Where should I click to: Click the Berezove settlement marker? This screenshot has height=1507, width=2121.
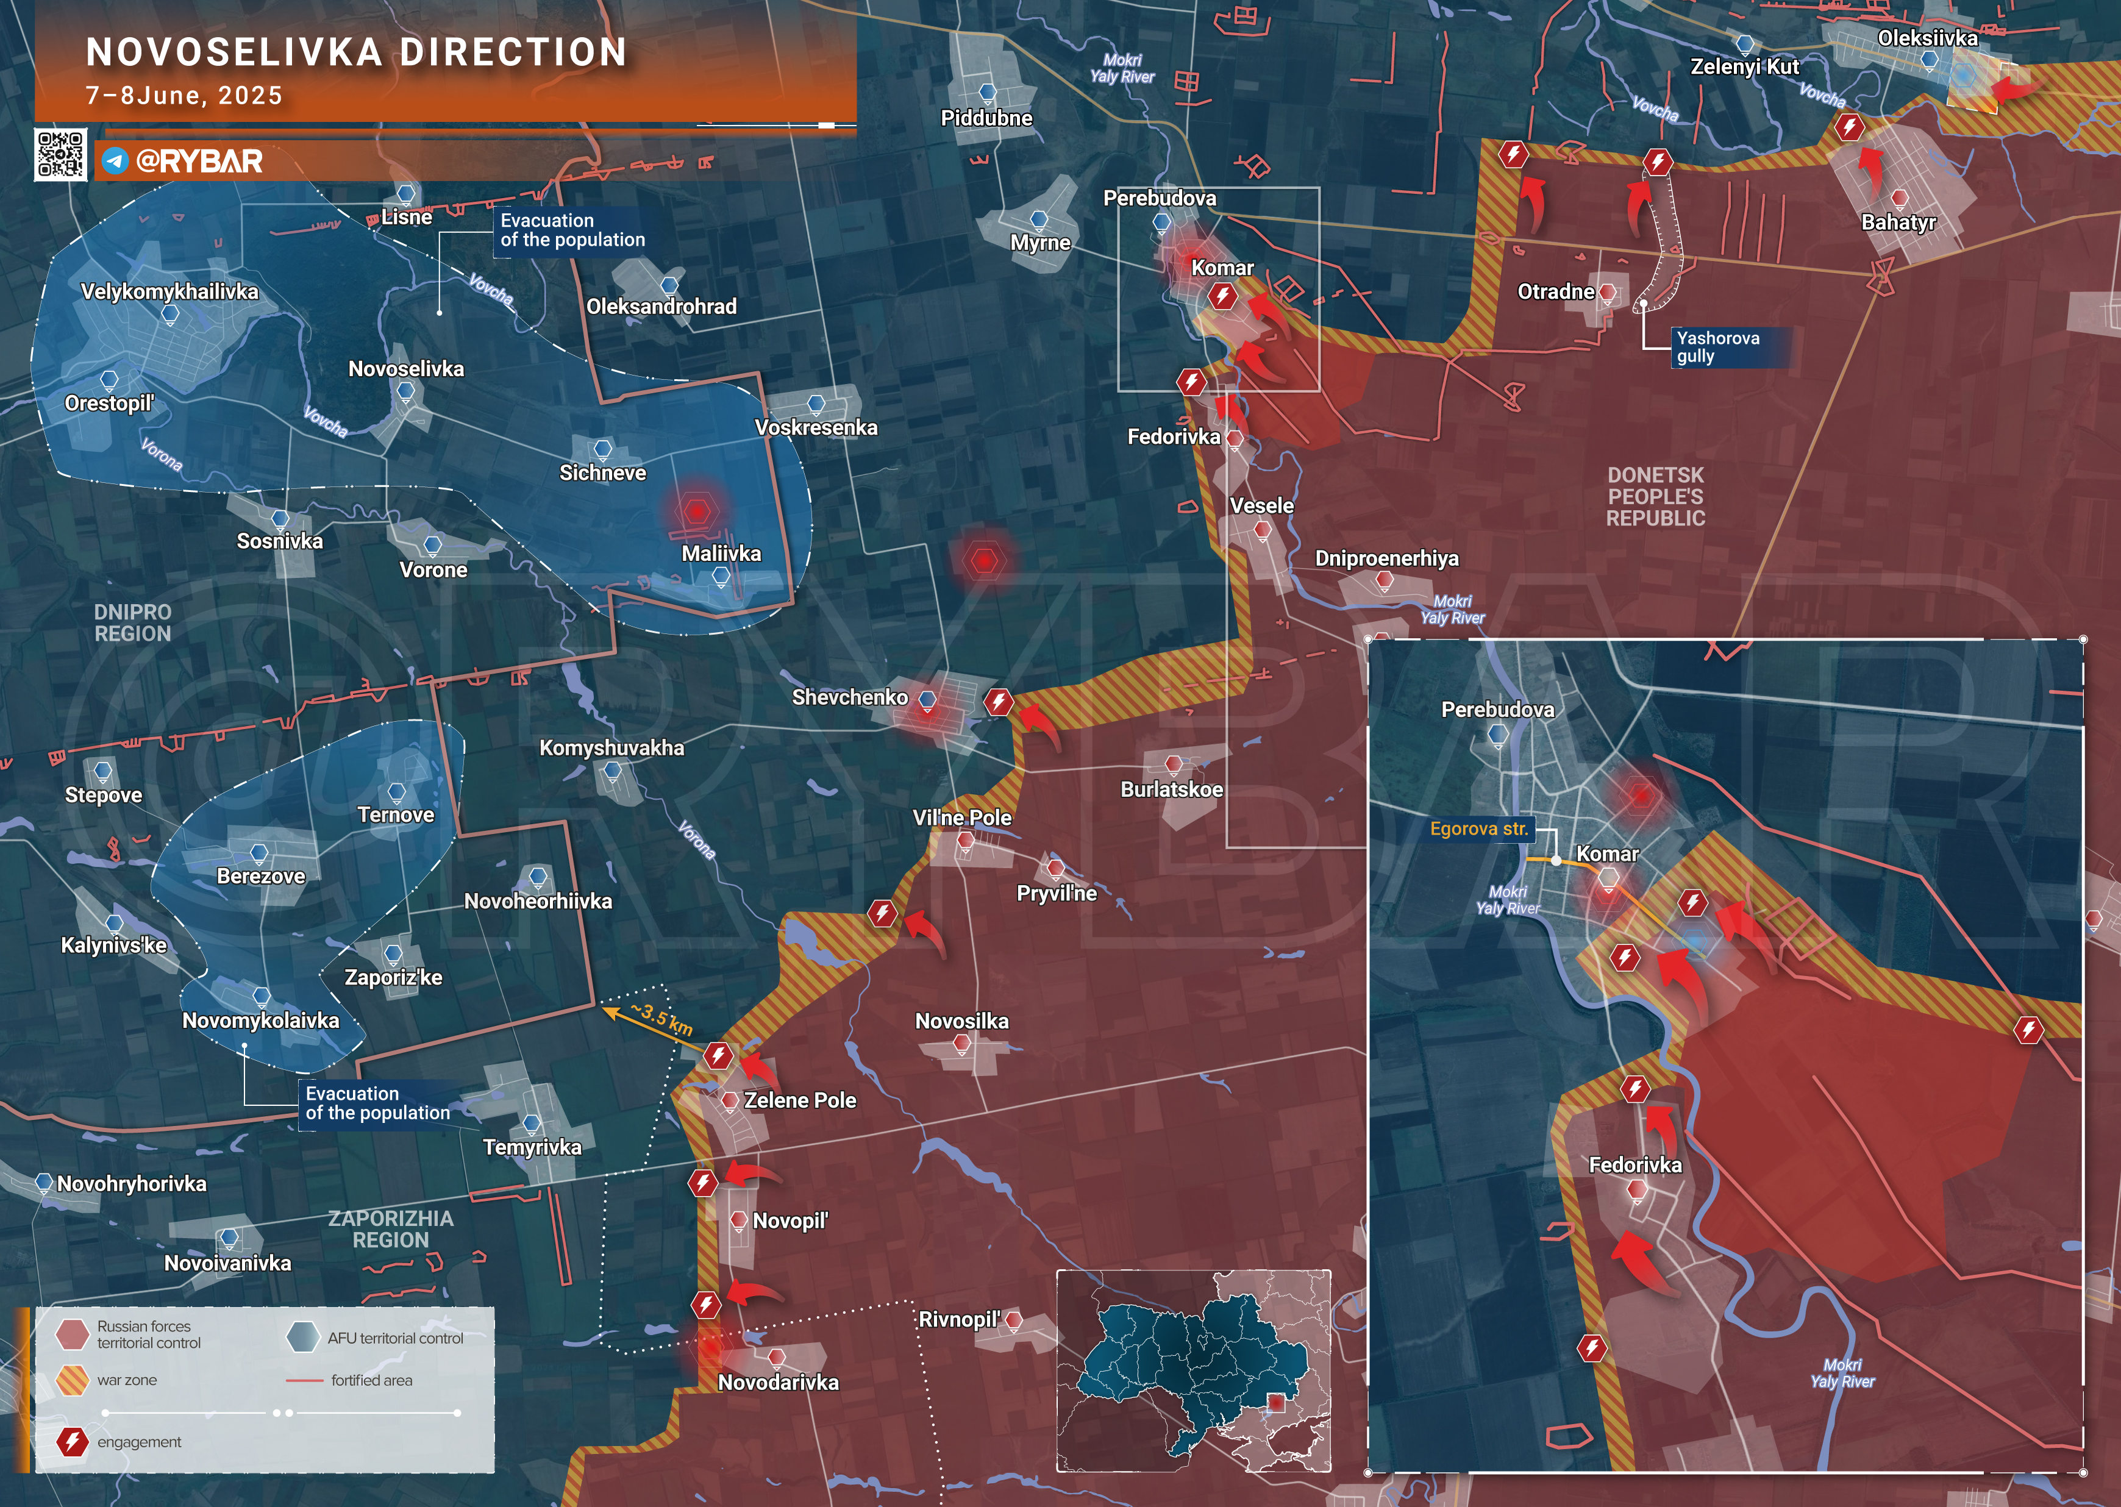click(259, 853)
